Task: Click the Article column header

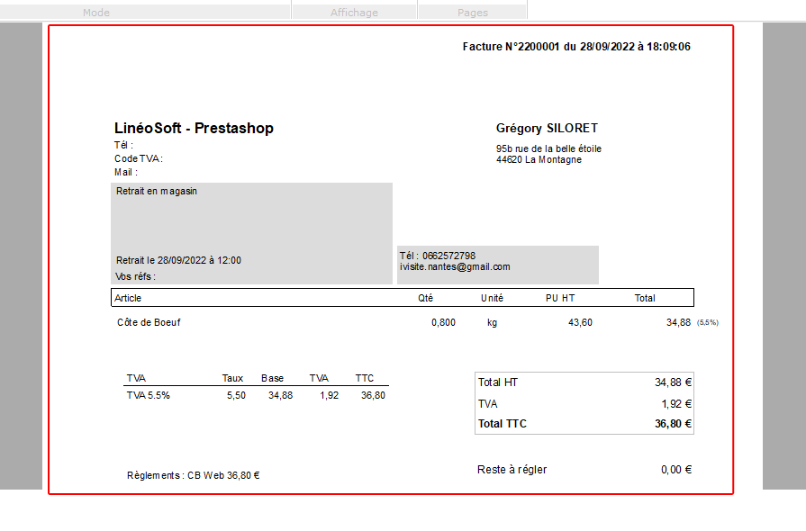Action: [128, 298]
